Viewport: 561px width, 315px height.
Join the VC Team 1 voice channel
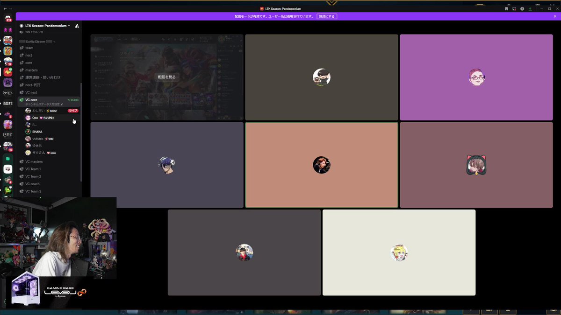point(49,169)
